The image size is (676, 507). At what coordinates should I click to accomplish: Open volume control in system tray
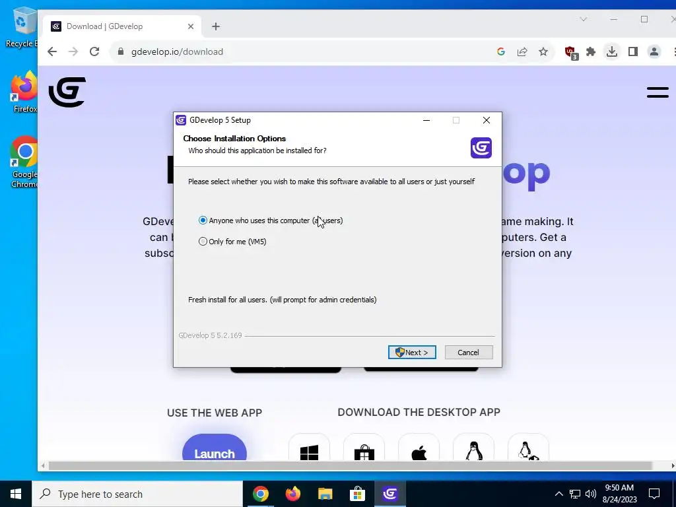point(591,494)
